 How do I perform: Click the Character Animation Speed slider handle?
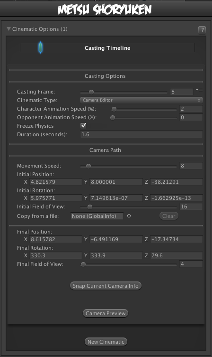114,109
